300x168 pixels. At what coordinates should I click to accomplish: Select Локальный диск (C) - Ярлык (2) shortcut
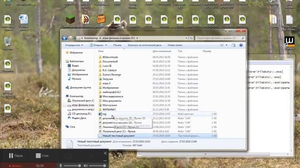[x=121, y=127]
